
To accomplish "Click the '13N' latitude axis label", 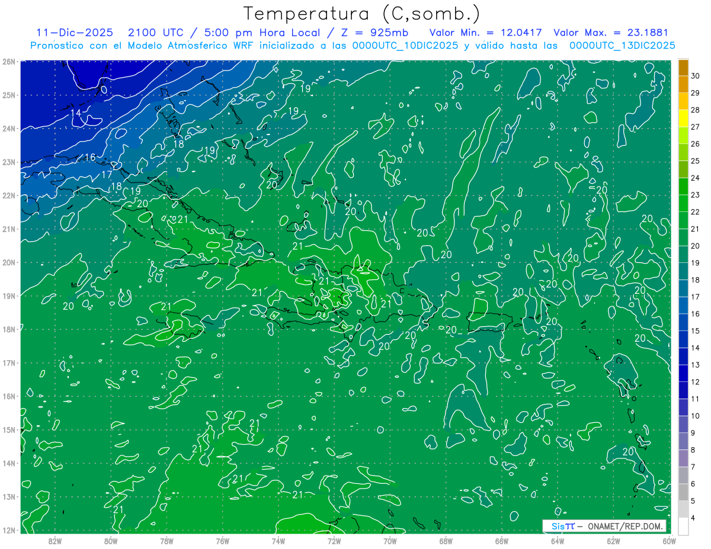I will coord(8,497).
